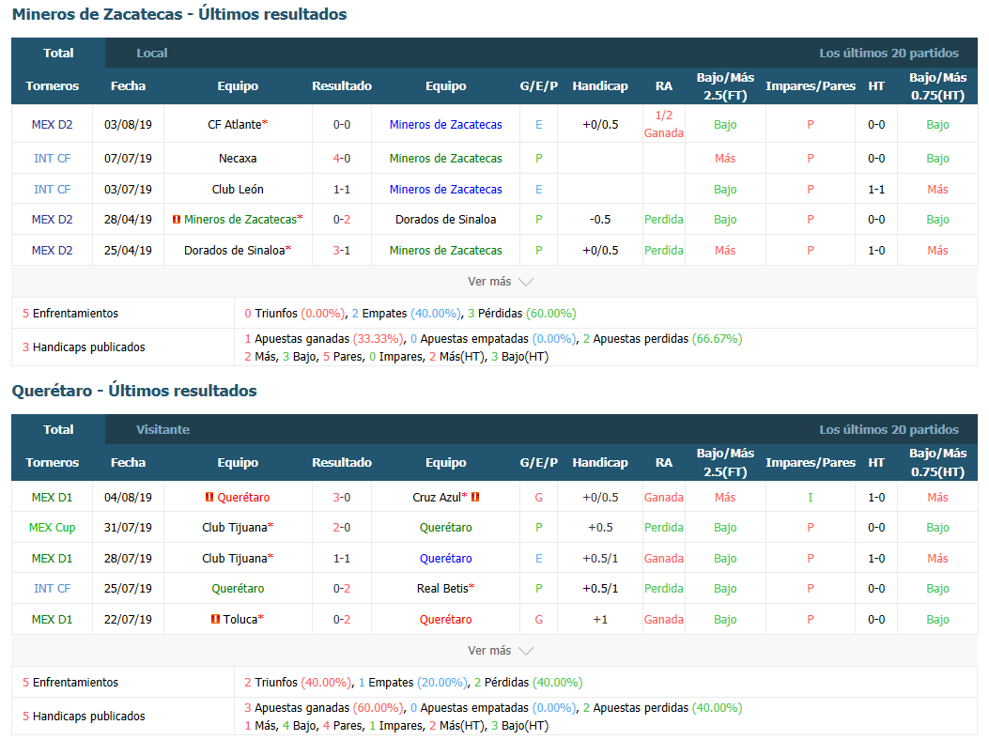Click the red card icon beside Toluca
The width and height of the screenshot is (989, 740).
click(x=215, y=620)
